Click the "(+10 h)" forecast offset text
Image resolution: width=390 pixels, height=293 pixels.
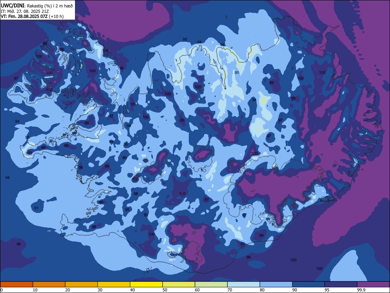click(56, 16)
